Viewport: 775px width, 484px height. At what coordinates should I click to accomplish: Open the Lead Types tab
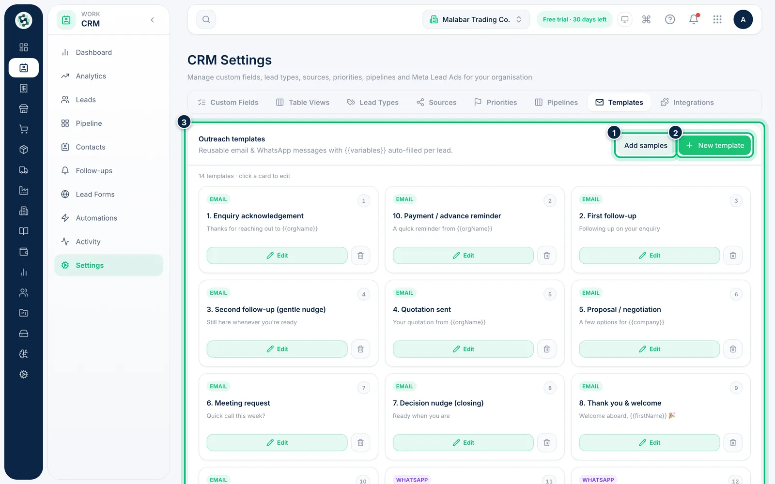(372, 103)
